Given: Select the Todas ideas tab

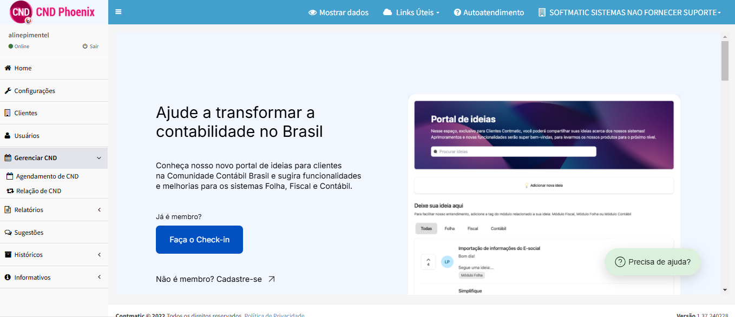Looking at the screenshot, I should [x=426, y=228].
